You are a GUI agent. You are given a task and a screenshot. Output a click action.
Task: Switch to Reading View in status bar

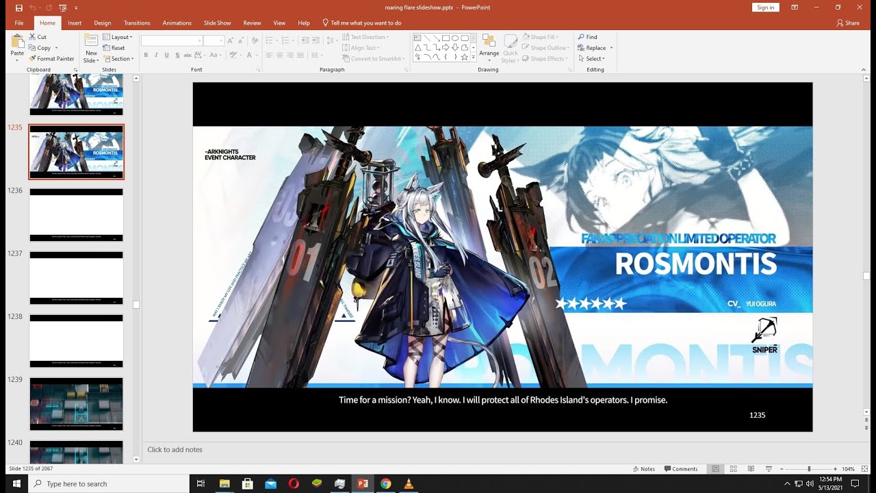pyautogui.click(x=751, y=469)
